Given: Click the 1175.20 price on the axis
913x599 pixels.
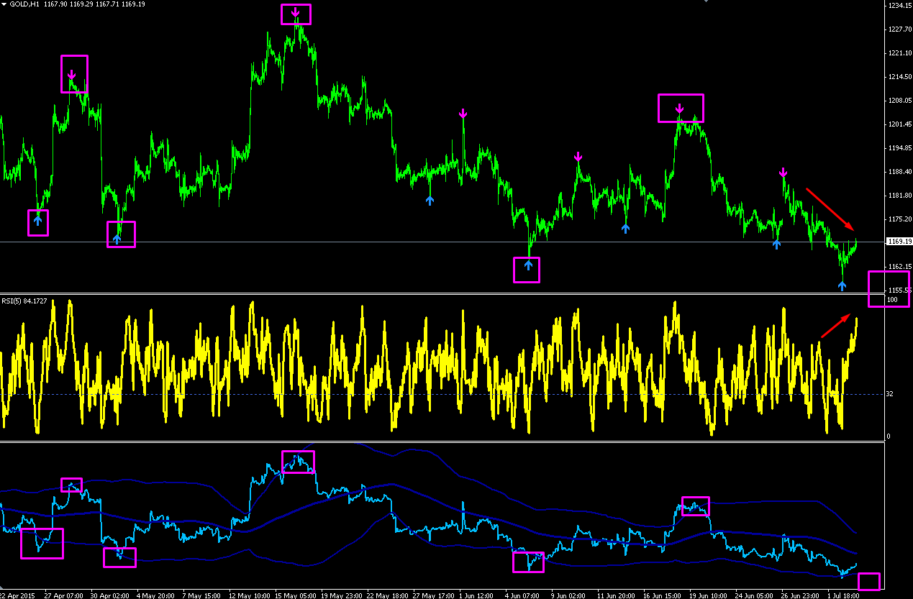Looking at the screenshot, I should coord(900,219).
